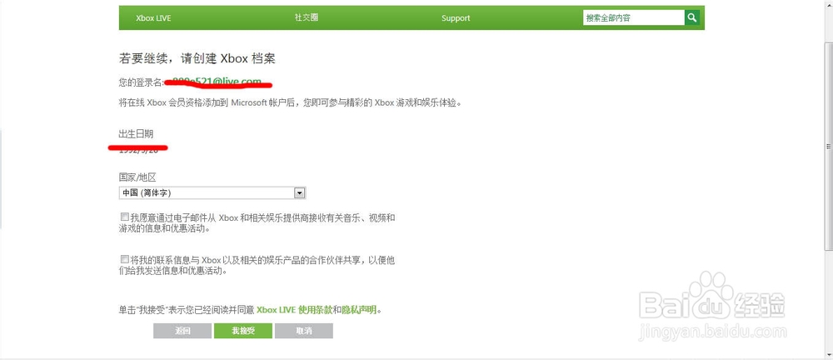
Task: Check the share contact info with partners checkbox
Action: [124, 259]
